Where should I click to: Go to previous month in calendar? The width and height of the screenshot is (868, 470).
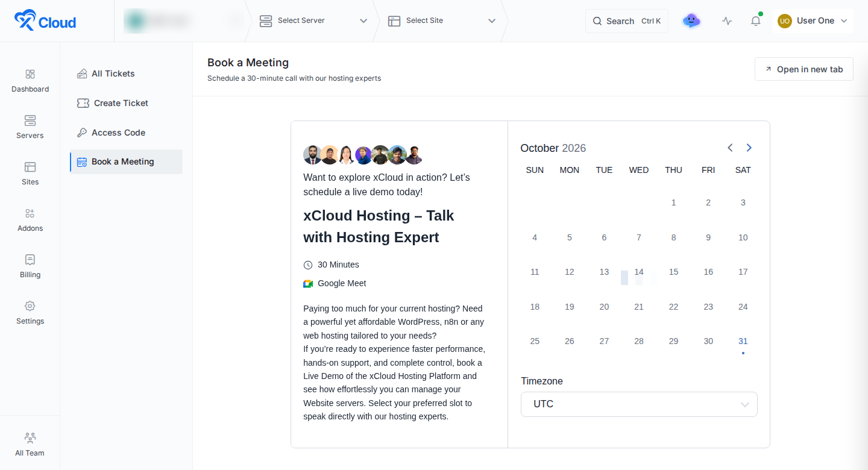click(x=730, y=148)
